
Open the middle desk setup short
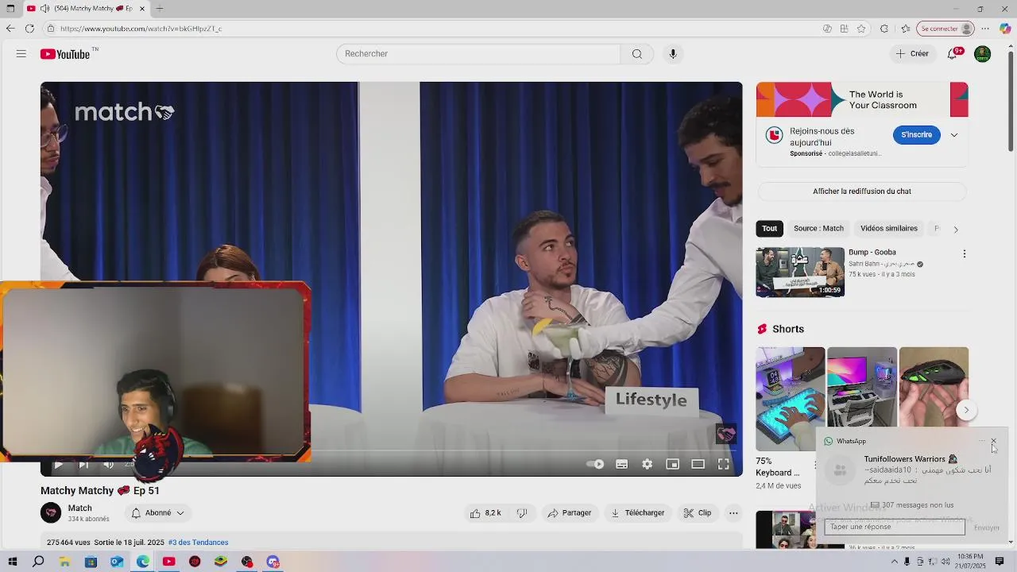click(861, 389)
